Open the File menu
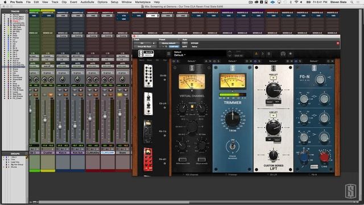Screen dimensions: 364x205 click(x=28, y=2)
